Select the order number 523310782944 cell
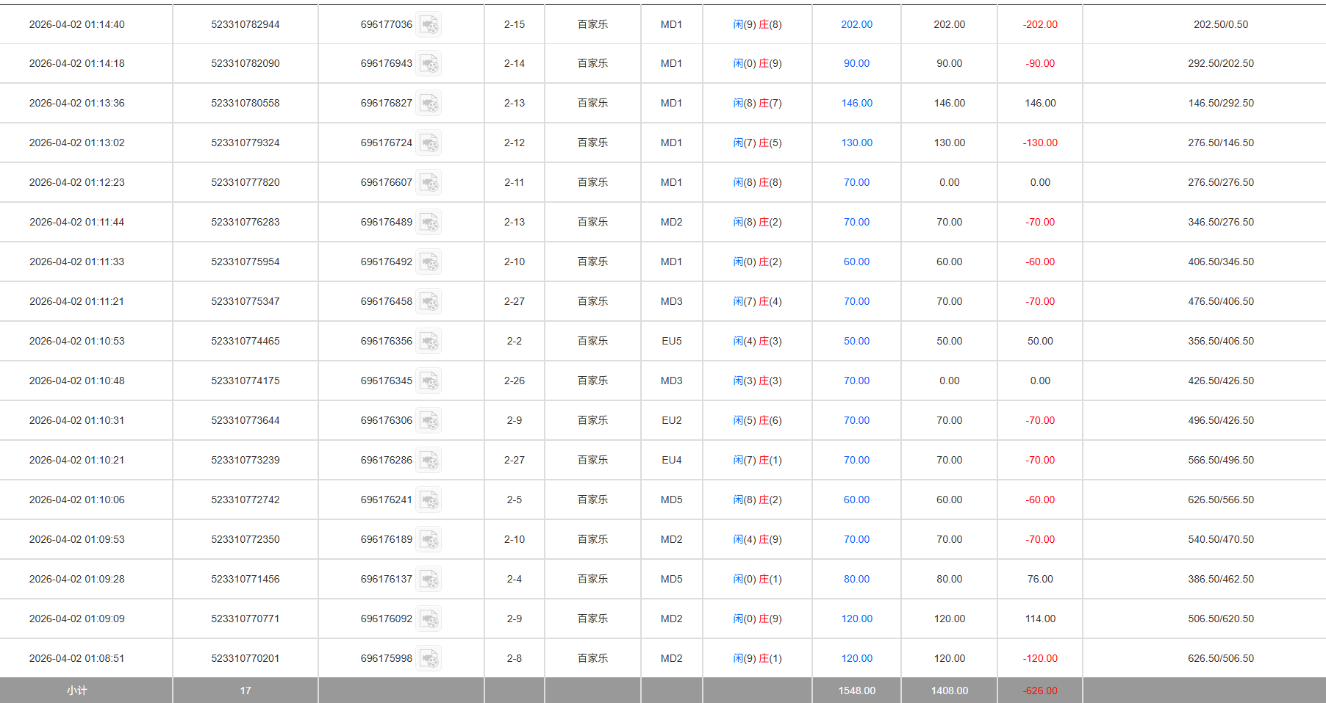The image size is (1326, 703). pos(245,24)
